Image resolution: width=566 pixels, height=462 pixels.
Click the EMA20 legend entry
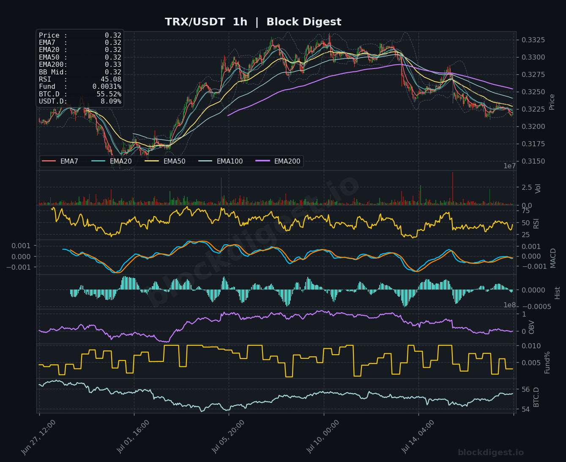[112, 161]
